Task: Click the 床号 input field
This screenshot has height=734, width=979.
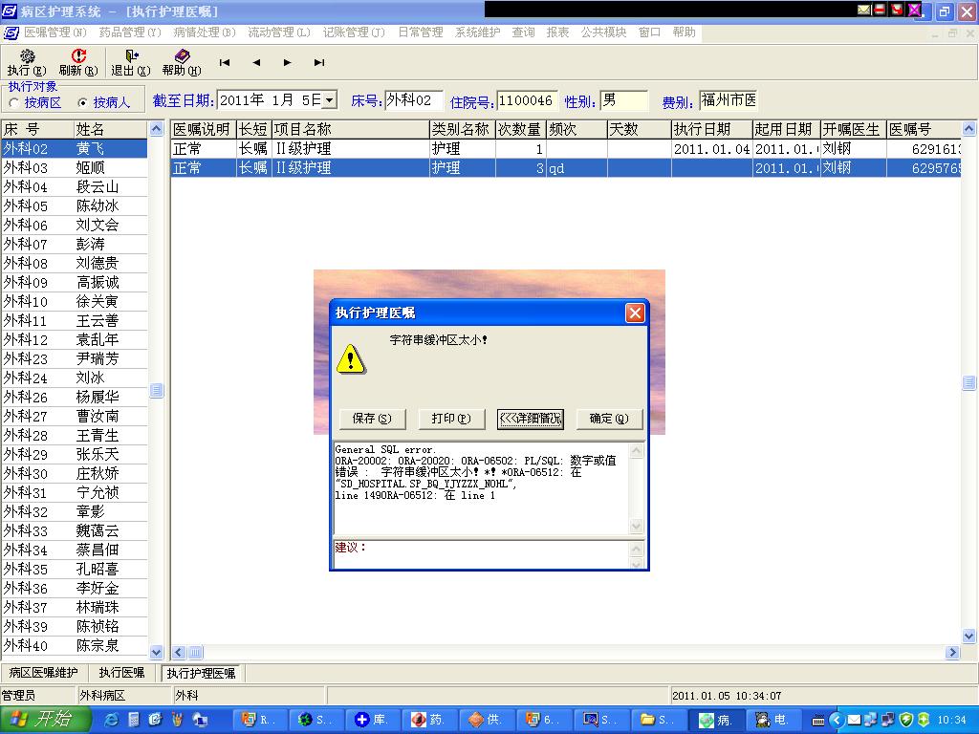Action: click(x=413, y=100)
